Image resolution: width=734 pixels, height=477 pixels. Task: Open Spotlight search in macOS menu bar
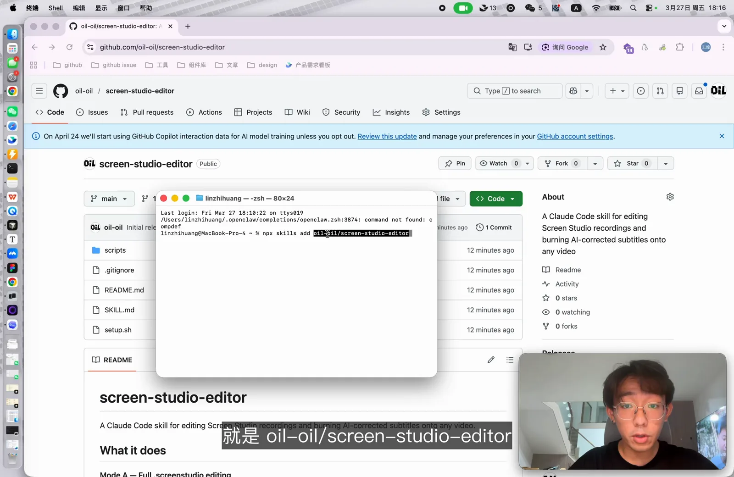(x=633, y=8)
